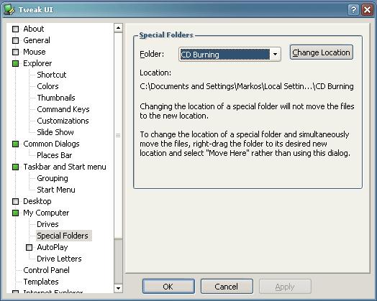
Task: Select Taskbar and Start menu item
Action: [65, 167]
